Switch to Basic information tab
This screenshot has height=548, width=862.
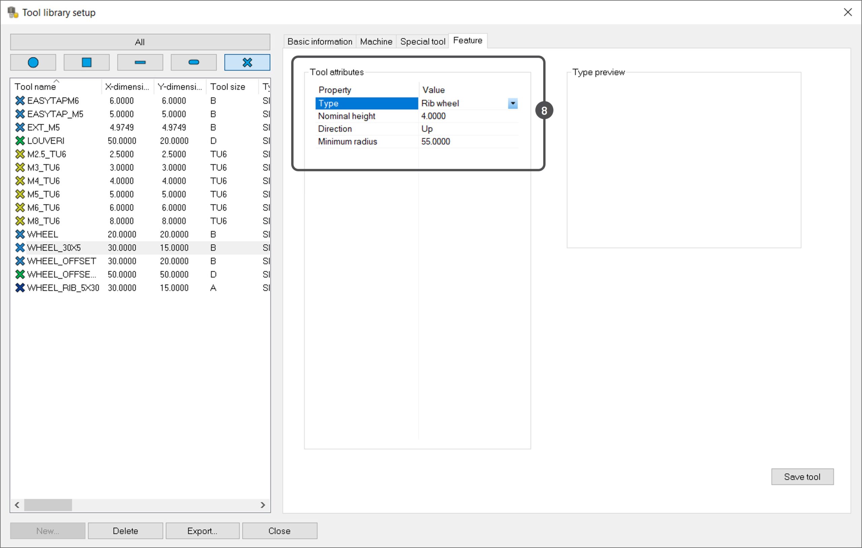pyautogui.click(x=319, y=42)
